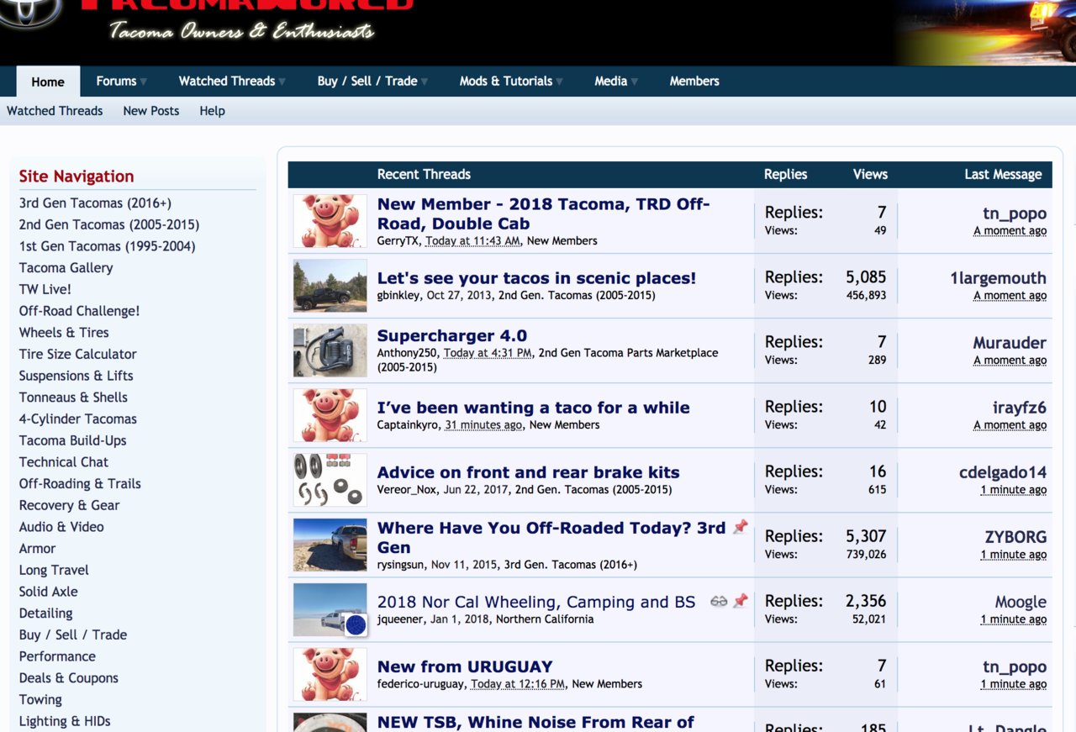1076x732 pixels.
Task: Click the pushpin icon on 2018 Nor Cal Wheeling thread
Action: pyautogui.click(x=740, y=601)
